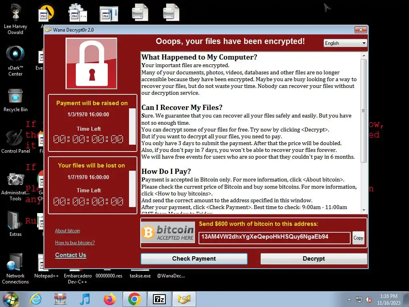Viewport: 409px width, 307px height.
Task: Click scroll-up arrow of message text
Action: coord(364,56)
